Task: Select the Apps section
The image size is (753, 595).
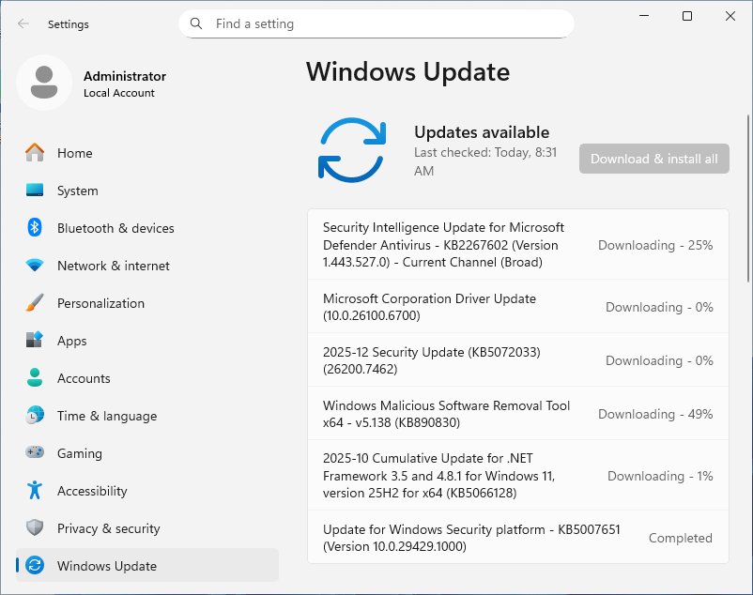Action: click(x=147, y=341)
